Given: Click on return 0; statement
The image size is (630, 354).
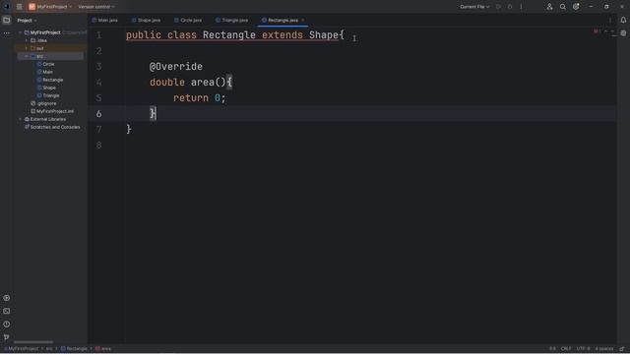Looking at the screenshot, I should pyautogui.click(x=199, y=98).
